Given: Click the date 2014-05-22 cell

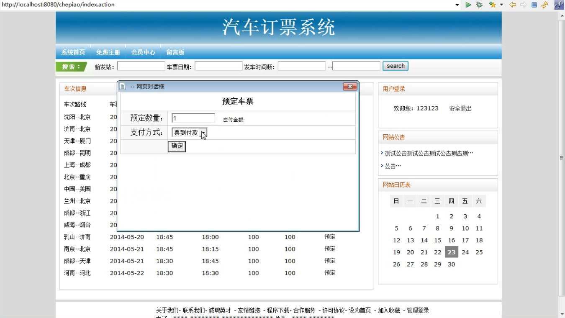Looking at the screenshot, I should click(x=127, y=273).
